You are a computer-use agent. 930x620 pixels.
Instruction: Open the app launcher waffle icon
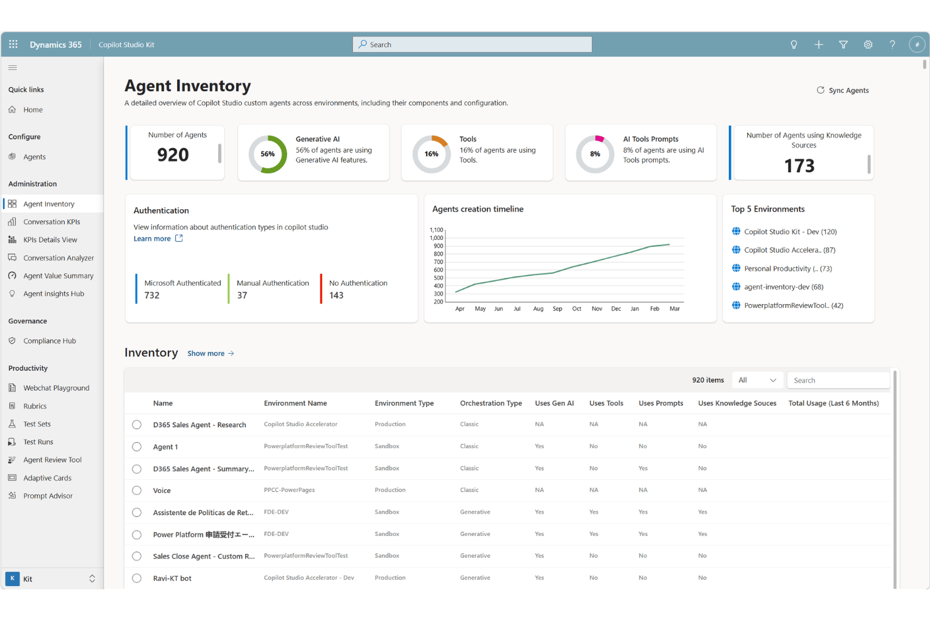(x=13, y=45)
